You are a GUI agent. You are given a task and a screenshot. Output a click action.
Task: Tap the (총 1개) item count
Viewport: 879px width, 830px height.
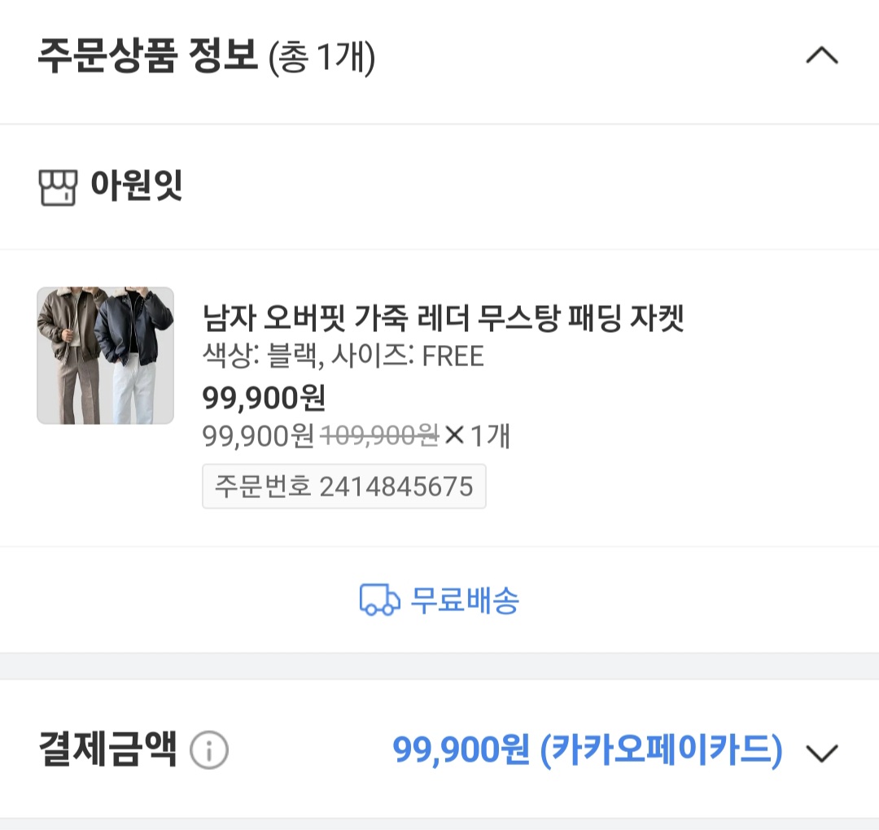(321, 59)
